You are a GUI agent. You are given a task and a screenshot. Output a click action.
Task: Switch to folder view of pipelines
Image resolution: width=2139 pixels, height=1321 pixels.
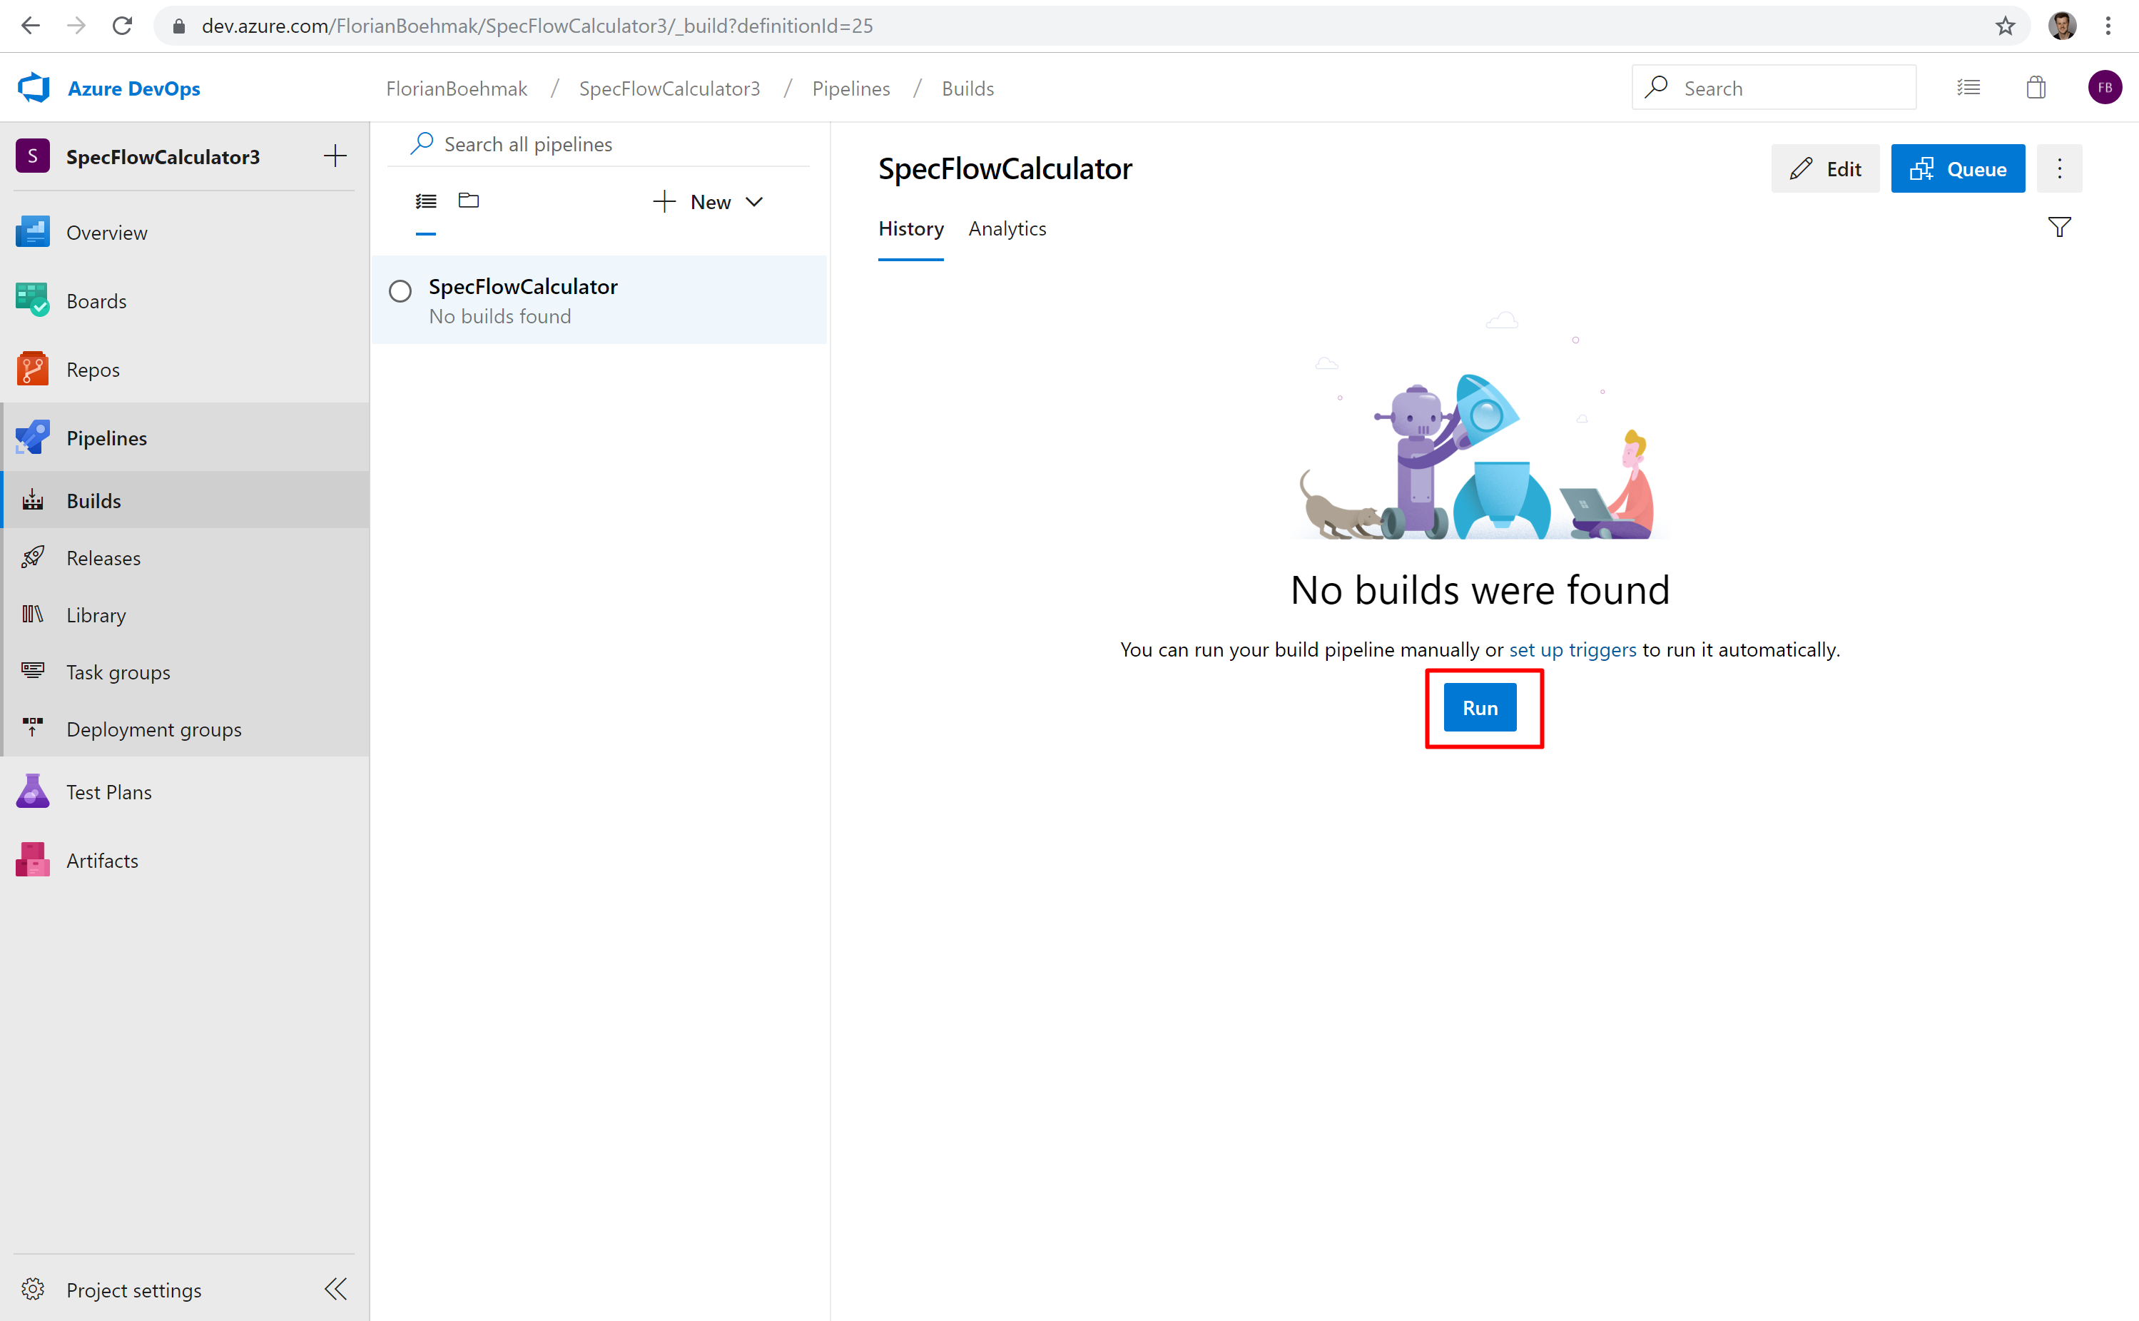[469, 201]
